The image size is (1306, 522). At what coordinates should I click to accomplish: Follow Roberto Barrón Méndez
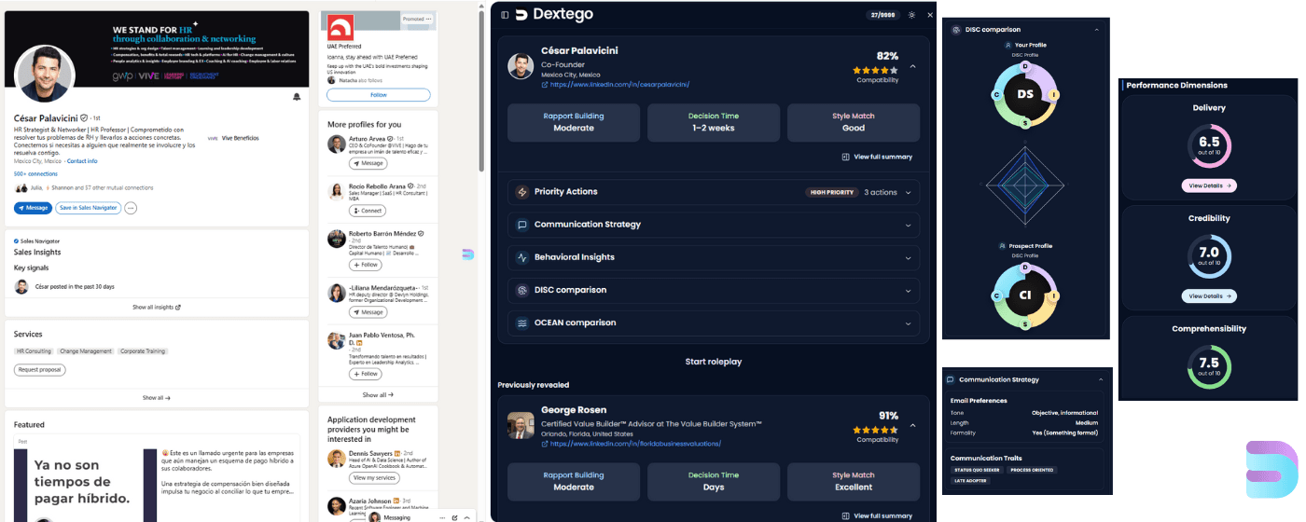click(365, 265)
